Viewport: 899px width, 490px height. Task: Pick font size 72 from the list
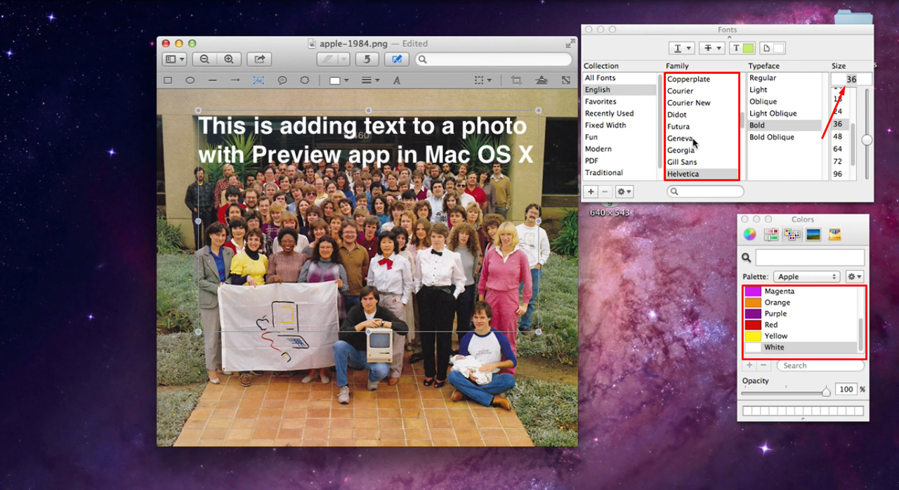pyautogui.click(x=837, y=161)
